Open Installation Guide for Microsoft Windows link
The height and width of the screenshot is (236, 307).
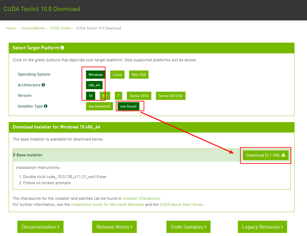click(107, 205)
